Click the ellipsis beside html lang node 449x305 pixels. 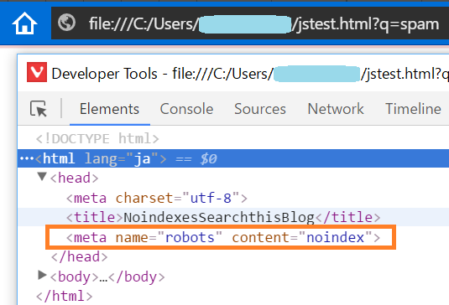27,158
